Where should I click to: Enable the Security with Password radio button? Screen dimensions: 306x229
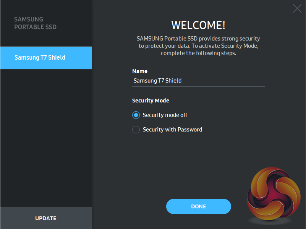tap(136, 130)
